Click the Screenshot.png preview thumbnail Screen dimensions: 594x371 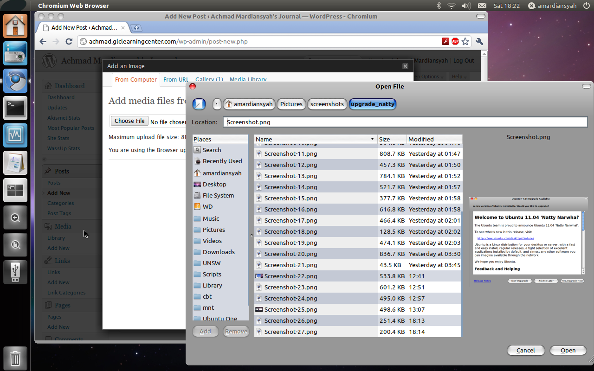[529, 240]
